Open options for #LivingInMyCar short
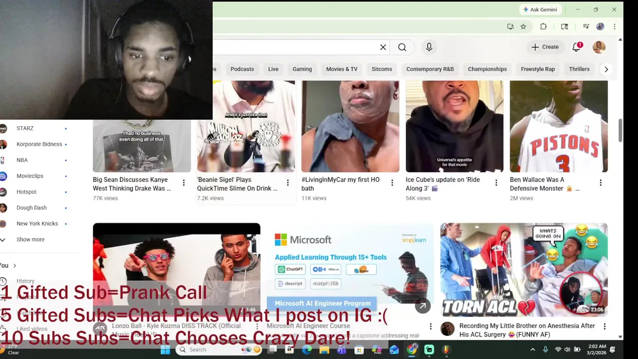The image size is (638, 359). 392,183
